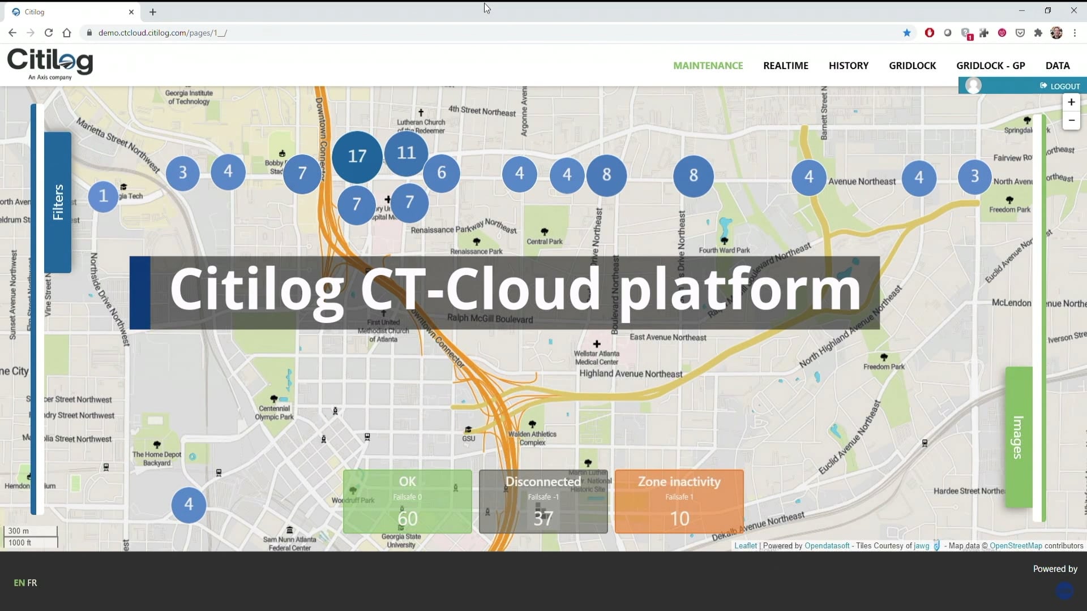The width and height of the screenshot is (1087, 611).
Task: Click the LOGOUT button
Action: pyautogui.click(x=1060, y=86)
